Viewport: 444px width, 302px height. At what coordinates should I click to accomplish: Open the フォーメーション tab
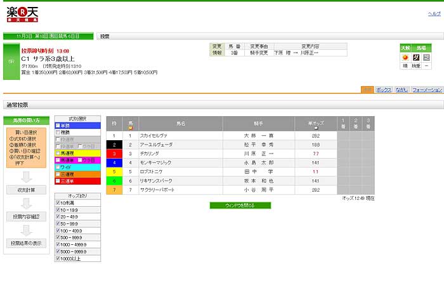[x=427, y=90]
